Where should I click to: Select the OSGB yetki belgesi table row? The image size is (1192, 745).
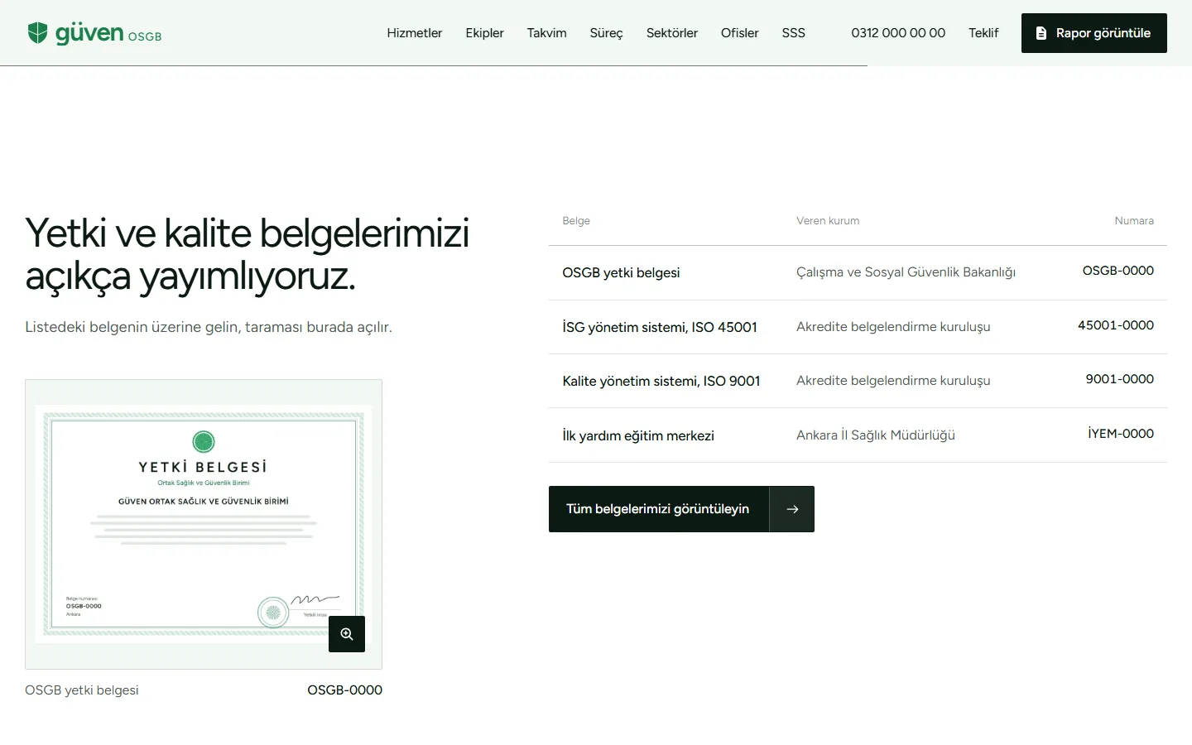858,273
